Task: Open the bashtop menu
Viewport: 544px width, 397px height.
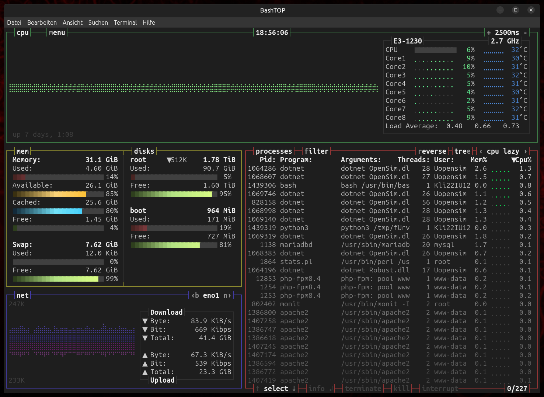Action: (x=57, y=33)
